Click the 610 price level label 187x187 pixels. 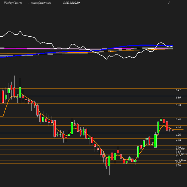point(178,98)
